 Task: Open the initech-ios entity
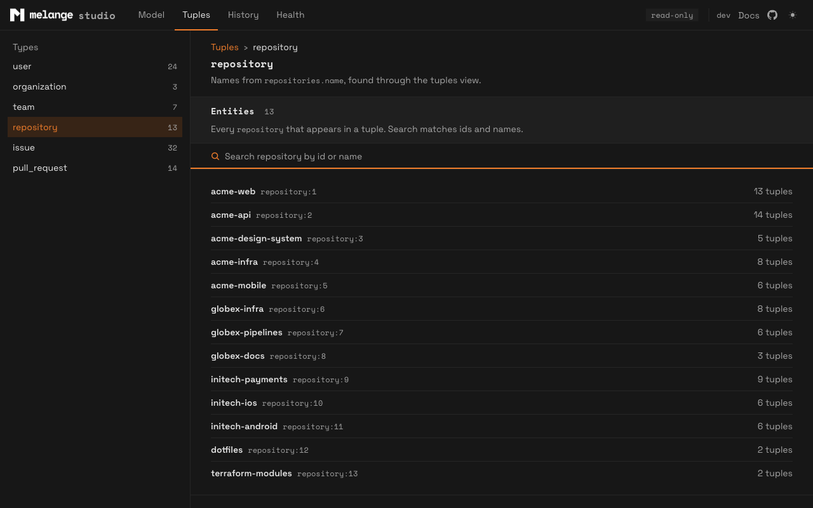pyautogui.click(x=502, y=403)
